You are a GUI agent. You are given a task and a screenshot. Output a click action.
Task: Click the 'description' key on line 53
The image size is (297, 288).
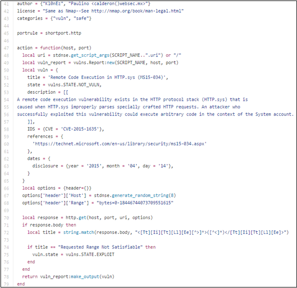[41, 92]
